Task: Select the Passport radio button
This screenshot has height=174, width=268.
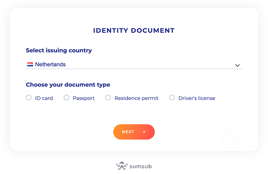Action: pos(67,98)
